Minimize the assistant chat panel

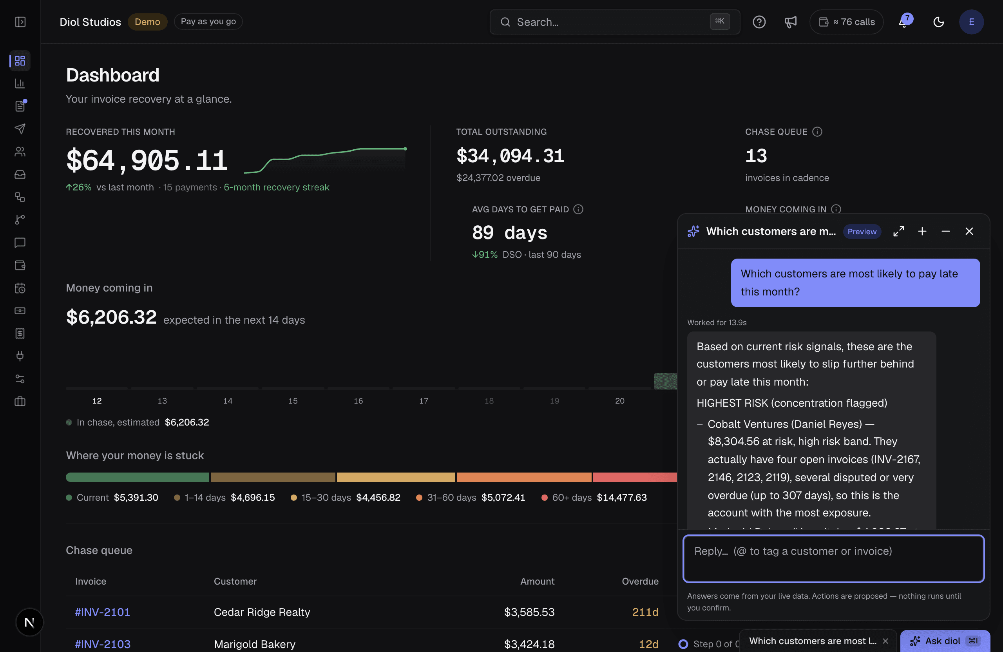946,232
